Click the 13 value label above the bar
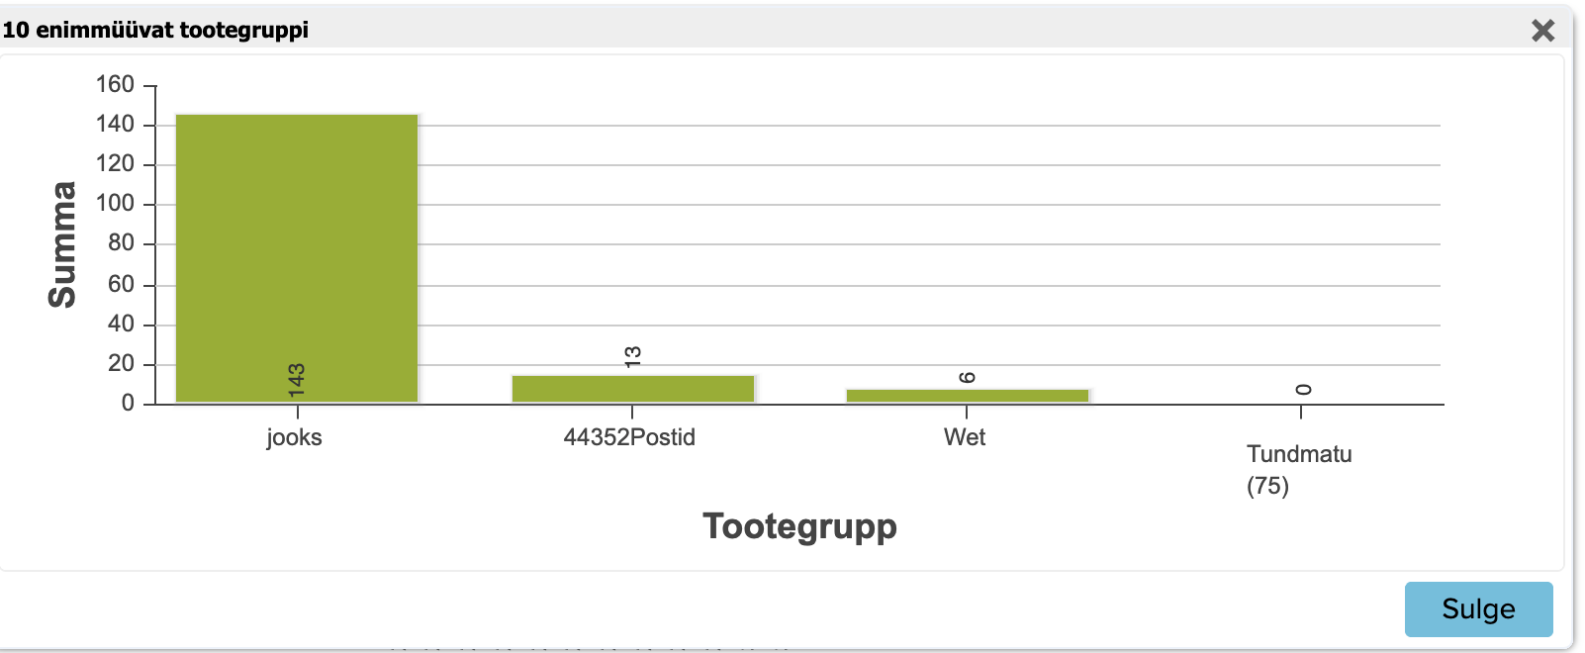Image resolution: width=1585 pixels, height=653 pixels. [633, 356]
